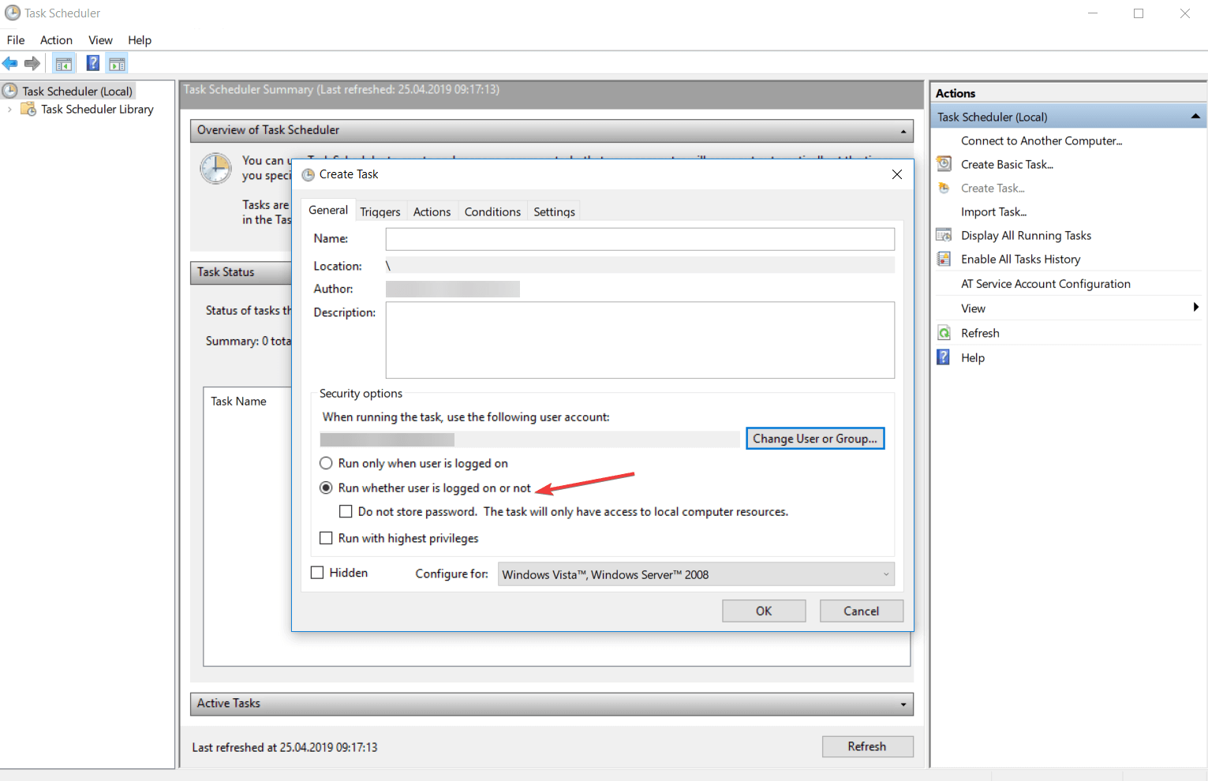Click the show action pane toolbar icon
Screen dimensions: 1208x781
(x=117, y=62)
